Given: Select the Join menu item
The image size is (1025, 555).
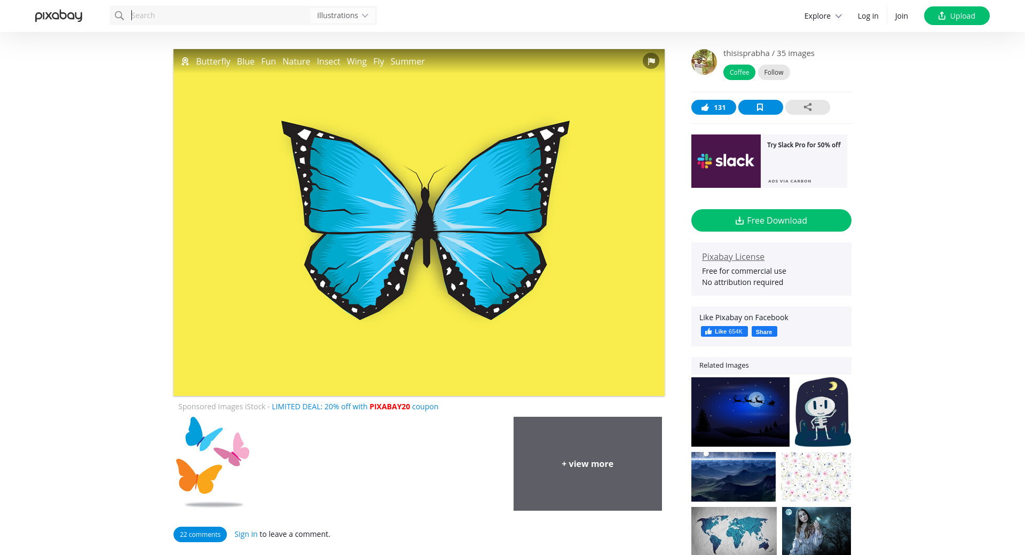Looking at the screenshot, I should 901,16.
